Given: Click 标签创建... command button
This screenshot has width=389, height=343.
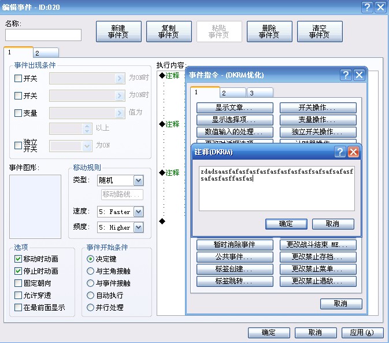Looking at the screenshot, I should pyautogui.click(x=235, y=270).
